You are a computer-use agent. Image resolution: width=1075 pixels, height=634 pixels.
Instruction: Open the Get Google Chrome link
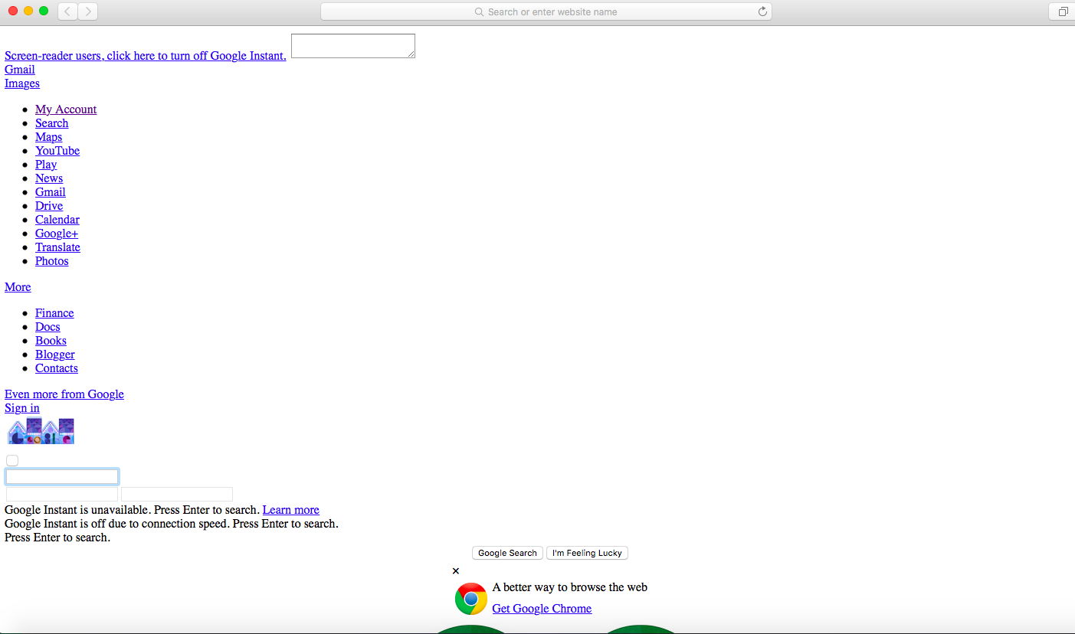[542, 609]
